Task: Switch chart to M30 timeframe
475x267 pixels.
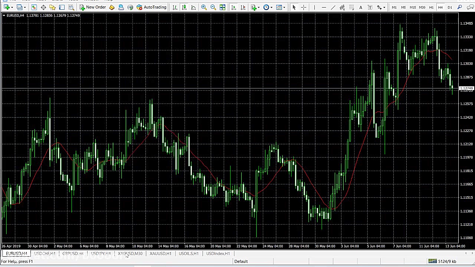Action: click(422, 7)
